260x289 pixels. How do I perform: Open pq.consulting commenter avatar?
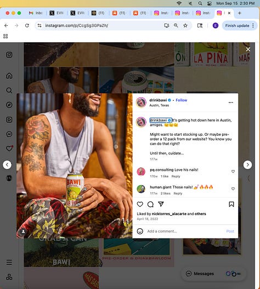[141, 172]
